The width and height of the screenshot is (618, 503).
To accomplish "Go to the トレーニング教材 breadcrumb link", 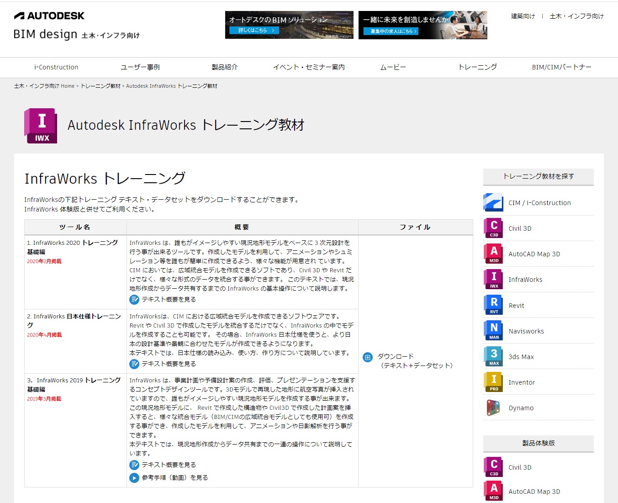I will (x=100, y=86).
